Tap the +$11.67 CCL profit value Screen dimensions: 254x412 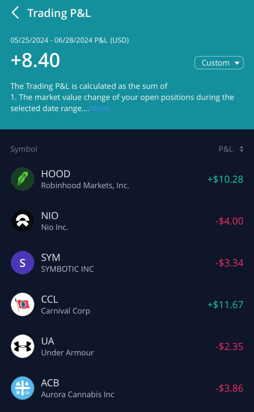pos(225,305)
